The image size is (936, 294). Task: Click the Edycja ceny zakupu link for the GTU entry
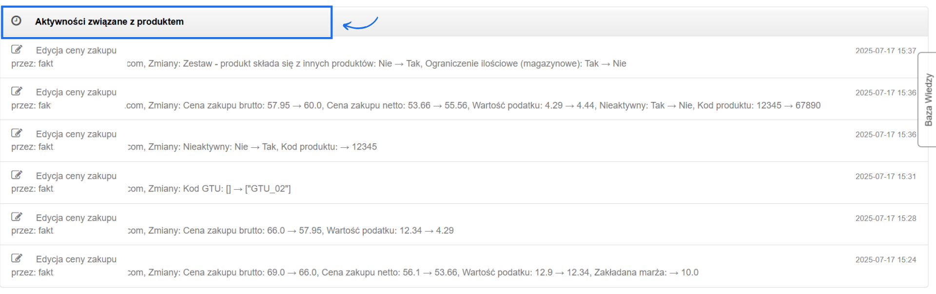click(x=76, y=176)
